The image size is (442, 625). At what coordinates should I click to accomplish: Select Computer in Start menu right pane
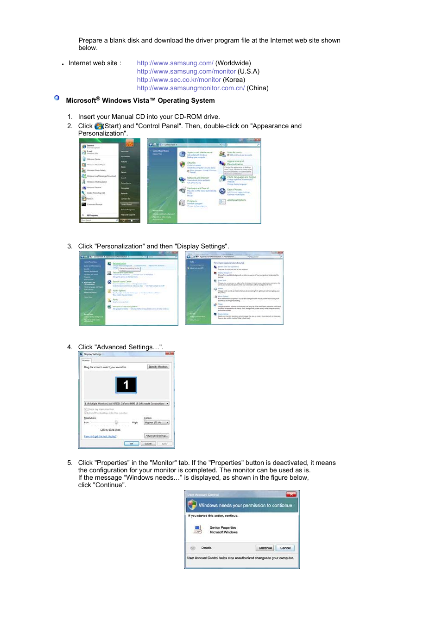125,188
